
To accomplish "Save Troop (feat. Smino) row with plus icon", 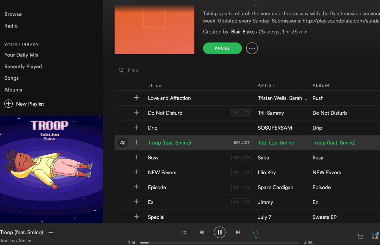I will (136, 143).
